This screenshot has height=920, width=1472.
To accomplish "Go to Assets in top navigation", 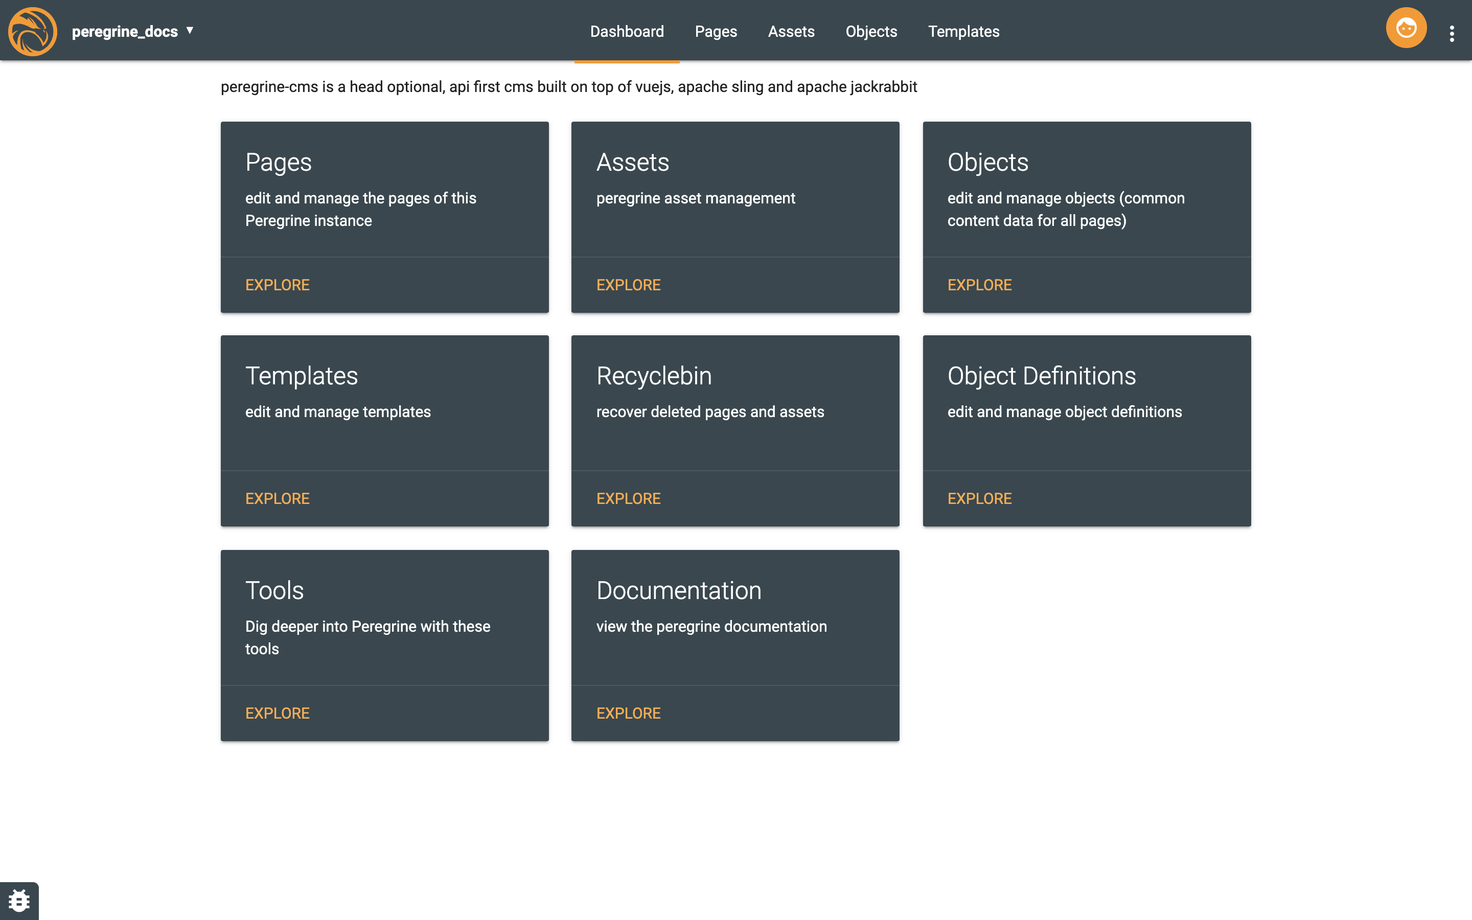I will pyautogui.click(x=791, y=32).
